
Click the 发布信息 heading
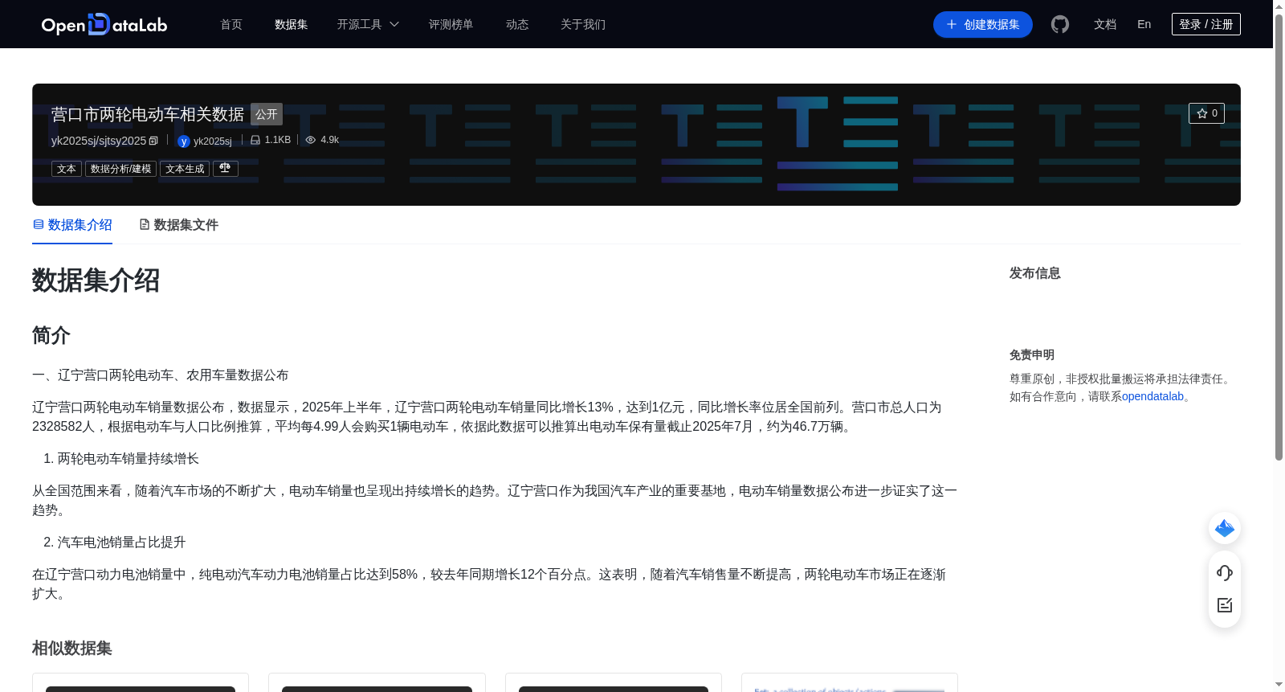click(x=1034, y=273)
